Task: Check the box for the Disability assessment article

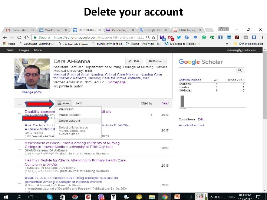Action: 20,115
